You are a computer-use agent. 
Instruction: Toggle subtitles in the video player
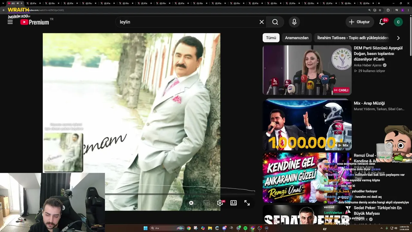[x=206, y=203]
